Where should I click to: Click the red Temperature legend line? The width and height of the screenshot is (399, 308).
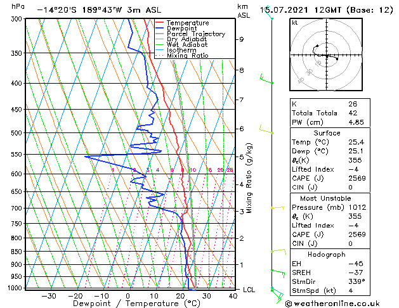point(160,23)
